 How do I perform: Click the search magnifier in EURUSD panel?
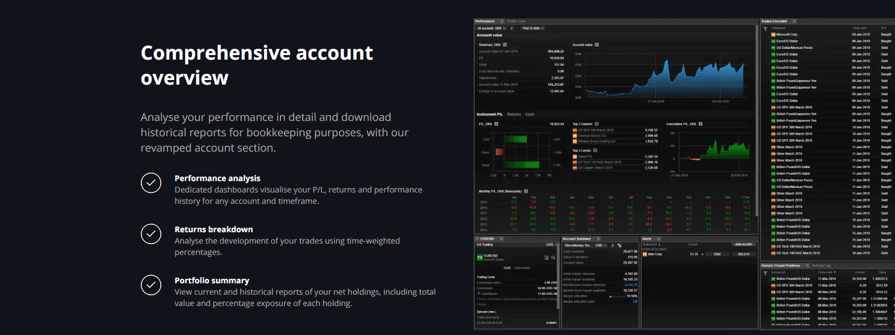[553, 258]
